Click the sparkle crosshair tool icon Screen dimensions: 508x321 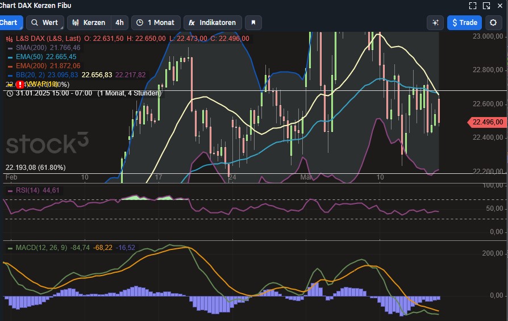[x=435, y=23]
